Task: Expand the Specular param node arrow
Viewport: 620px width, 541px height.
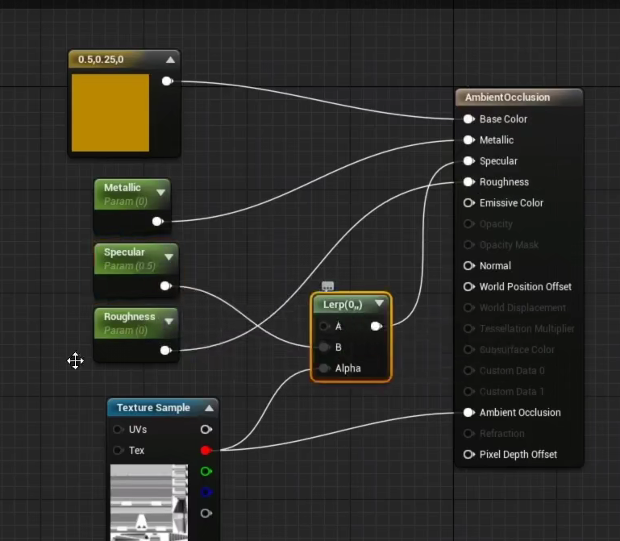Action: pyautogui.click(x=169, y=257)
